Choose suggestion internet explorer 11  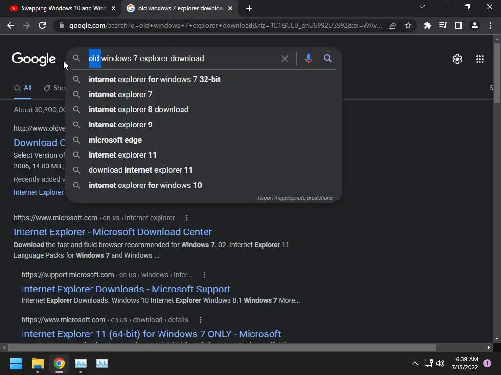[x=204, y=155]
